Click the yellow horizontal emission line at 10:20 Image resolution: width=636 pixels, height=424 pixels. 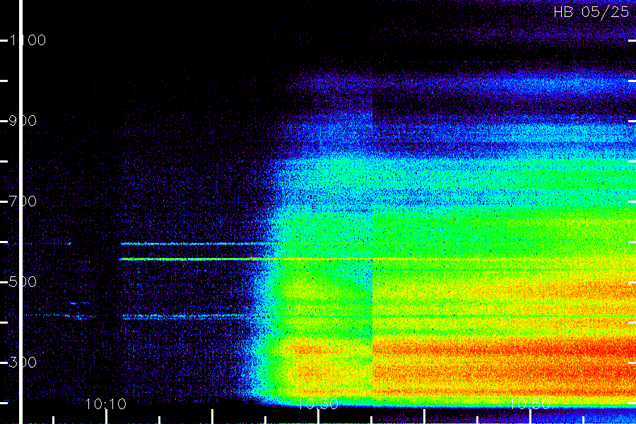pyautogui.click(x=212, y=259)
